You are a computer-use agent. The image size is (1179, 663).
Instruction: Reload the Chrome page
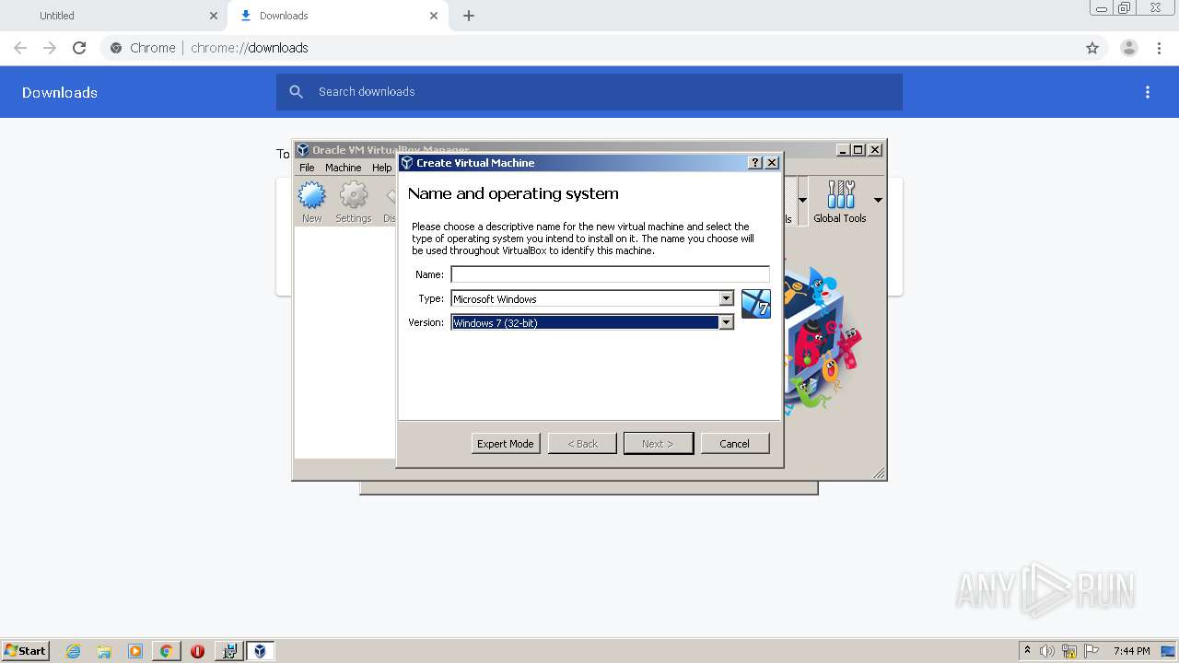tap(79, 48)
